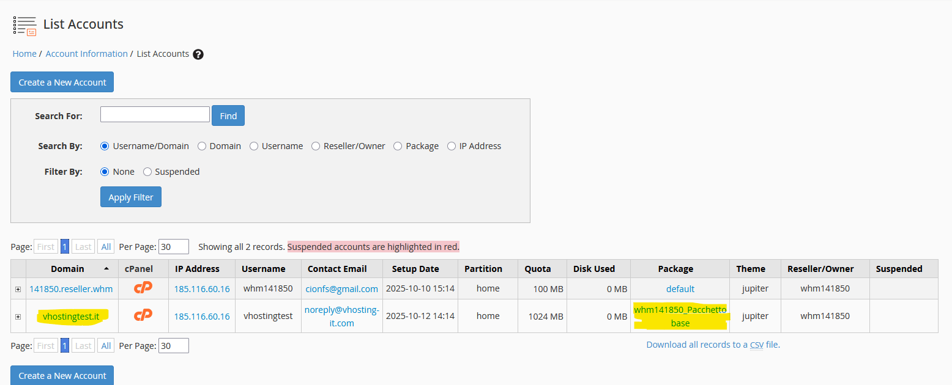Open the cionfs@gmail.com contact email link

click(342, 288)
